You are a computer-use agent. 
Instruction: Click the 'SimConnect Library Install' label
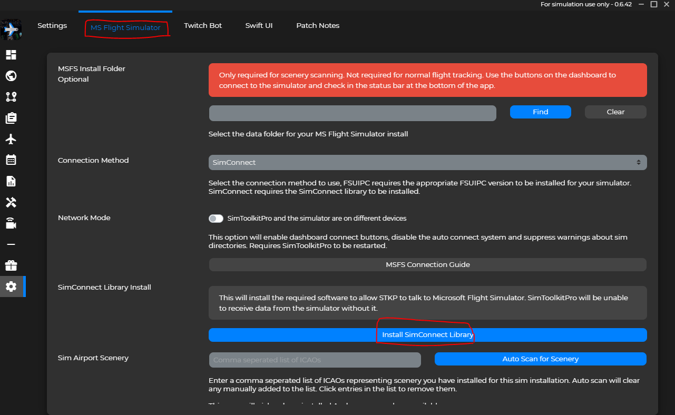[x=104, y=287]
